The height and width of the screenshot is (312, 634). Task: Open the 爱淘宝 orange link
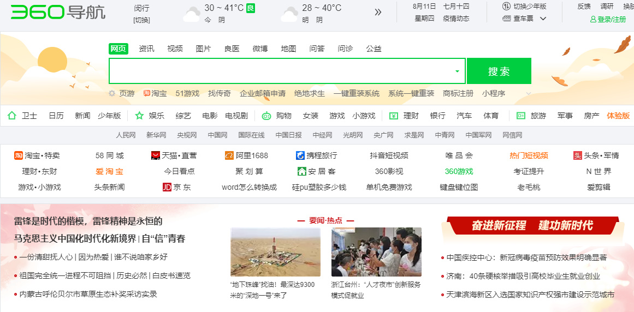click(109, 171)
